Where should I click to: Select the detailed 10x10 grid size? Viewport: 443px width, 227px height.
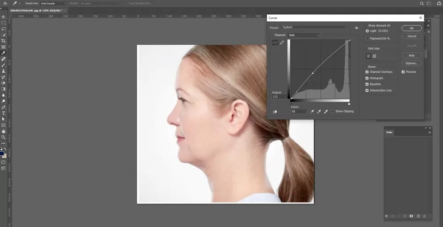[374, 56]
